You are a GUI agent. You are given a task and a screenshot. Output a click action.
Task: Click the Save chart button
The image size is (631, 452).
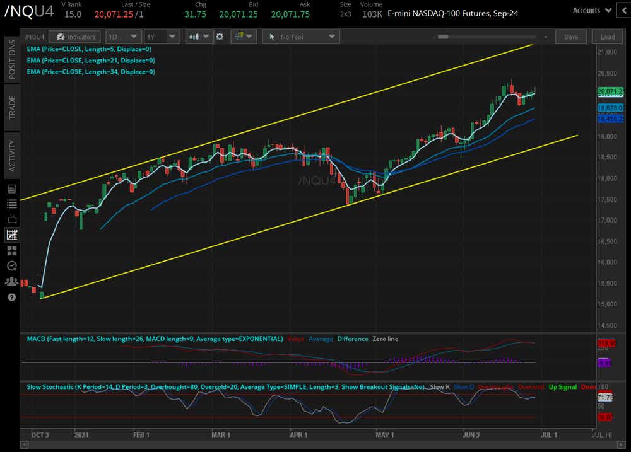[571, 37]
